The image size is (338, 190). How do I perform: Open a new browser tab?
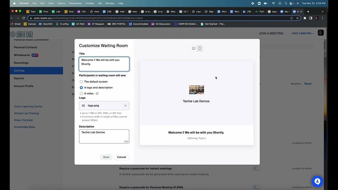tap(308, 12)
